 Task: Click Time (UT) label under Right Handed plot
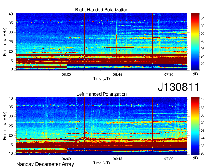point(102,79)
